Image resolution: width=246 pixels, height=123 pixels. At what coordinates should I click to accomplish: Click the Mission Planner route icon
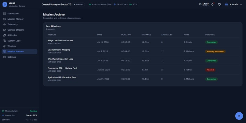coord(4,19)
